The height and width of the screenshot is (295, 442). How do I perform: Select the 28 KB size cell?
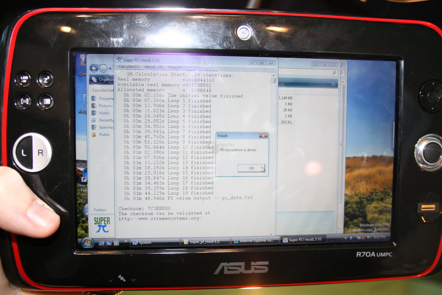(x=288, y=110)
